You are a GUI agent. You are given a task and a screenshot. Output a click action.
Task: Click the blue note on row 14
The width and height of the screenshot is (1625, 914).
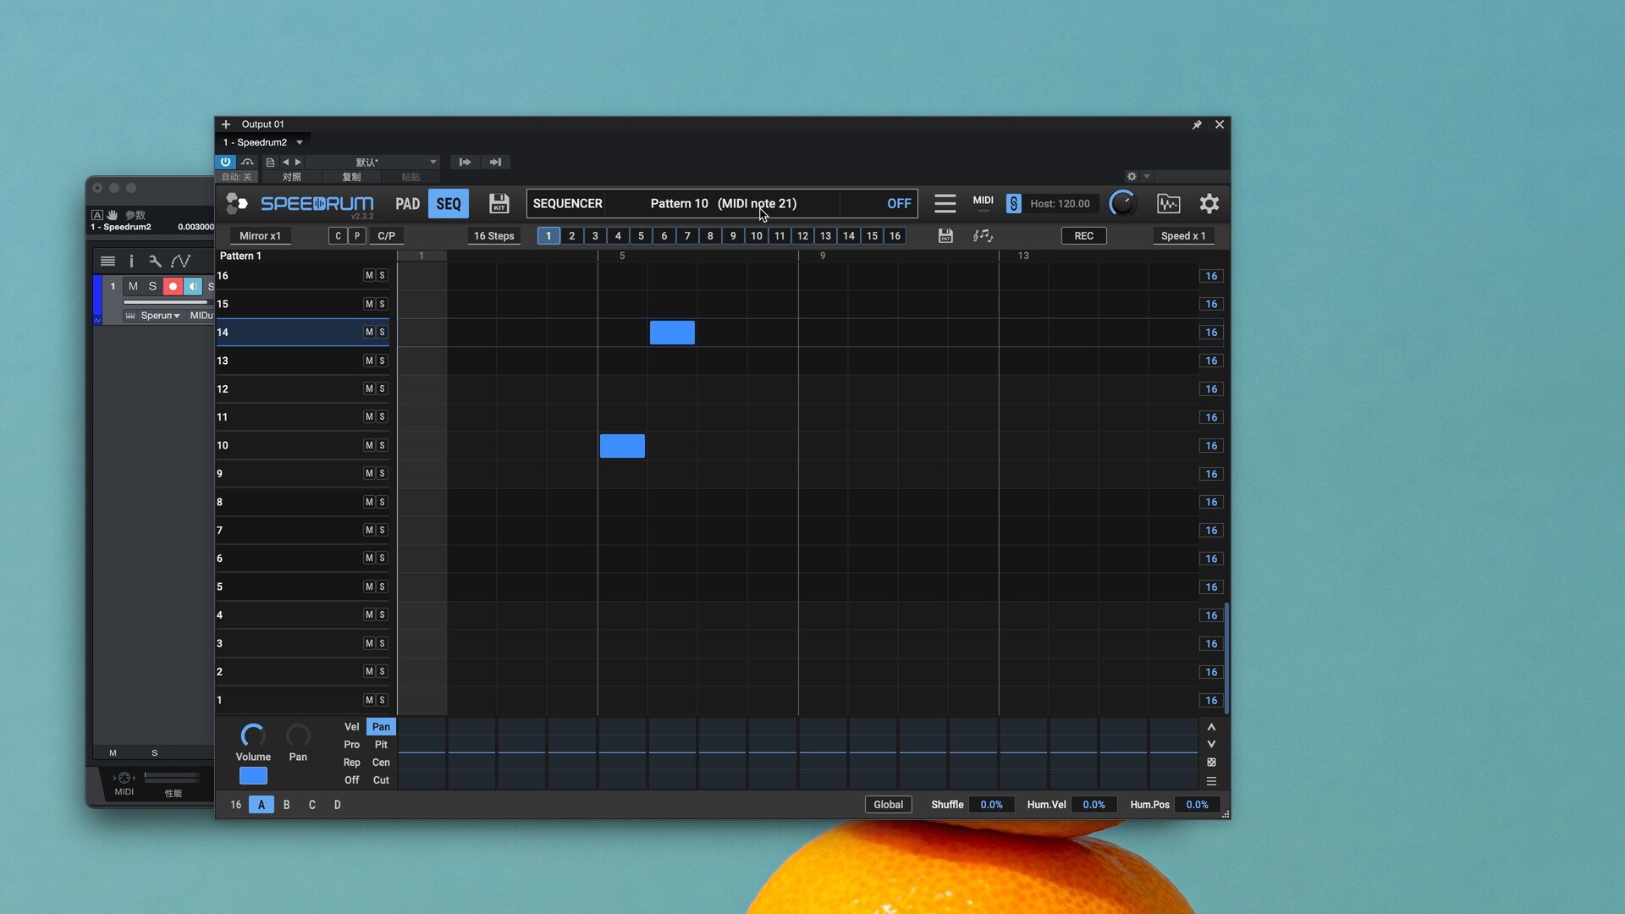coord(672,333)
